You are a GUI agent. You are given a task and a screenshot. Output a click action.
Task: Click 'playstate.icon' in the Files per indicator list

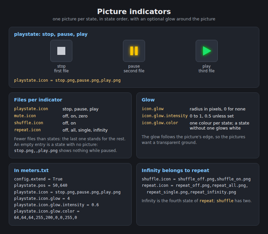pos(31,109)
